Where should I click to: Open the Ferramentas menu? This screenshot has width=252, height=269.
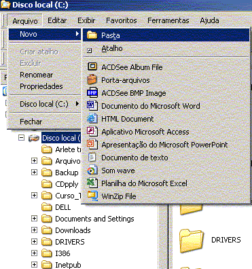point(168,20)
